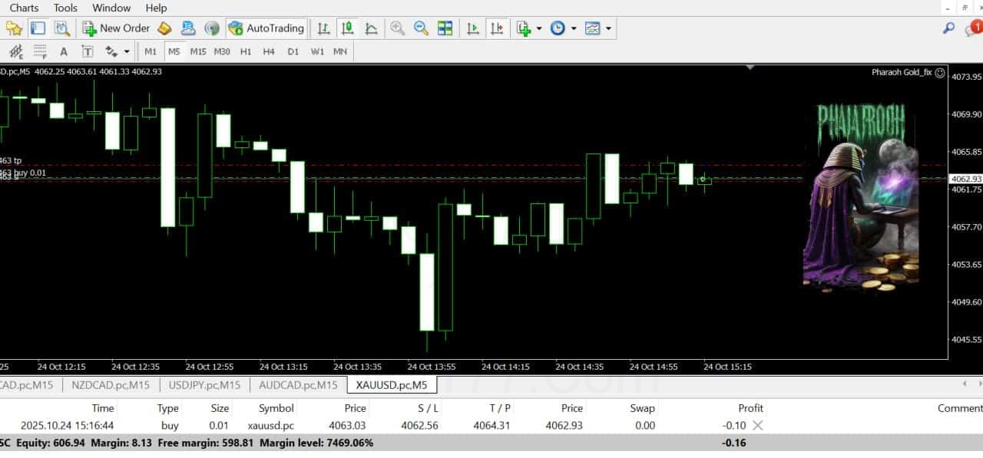Switch timeframe to M5
983x458 pixels.
[x=174, y=51]
